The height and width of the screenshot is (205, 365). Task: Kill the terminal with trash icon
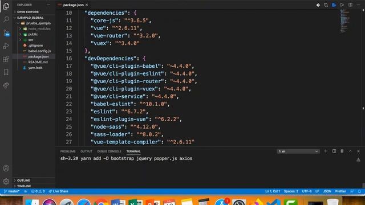click(x=342, y=151)
